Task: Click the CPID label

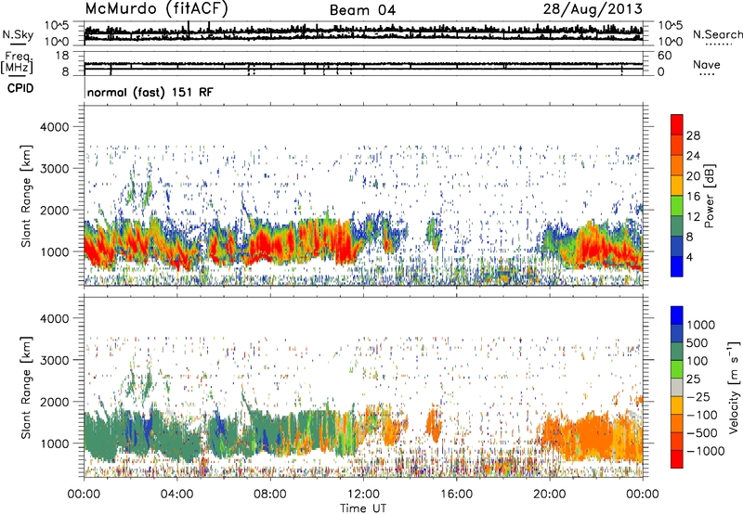Action: [20, 88]
